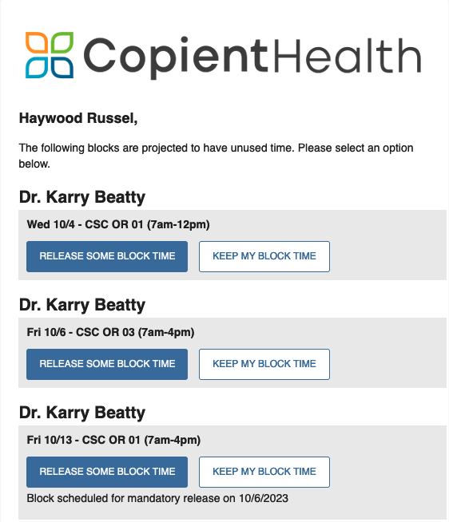Release some block time for Fri 10/13
This screenshot has height=522, width=449.
coord(107,472)
